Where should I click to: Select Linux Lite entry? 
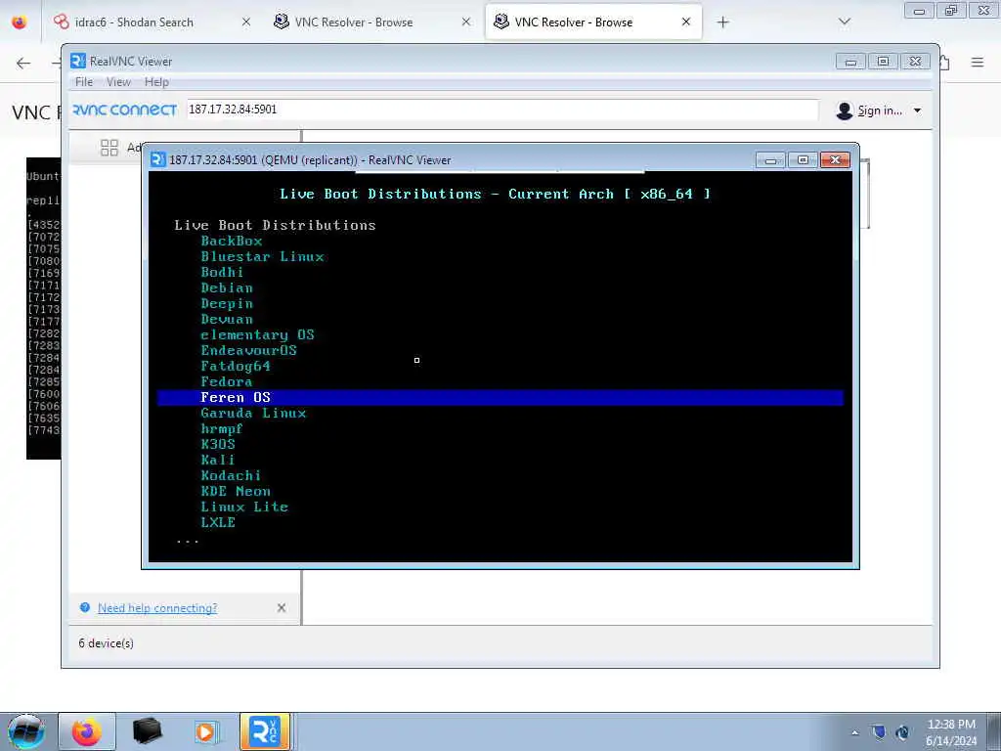point(244,507)
